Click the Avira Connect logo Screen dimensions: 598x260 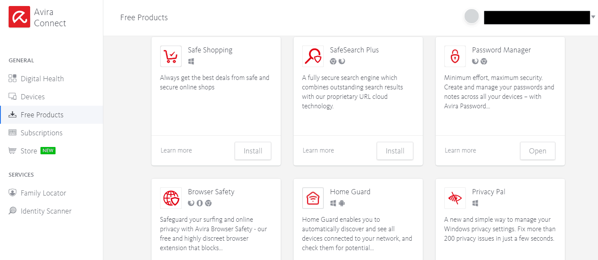[x=19, y=17]
